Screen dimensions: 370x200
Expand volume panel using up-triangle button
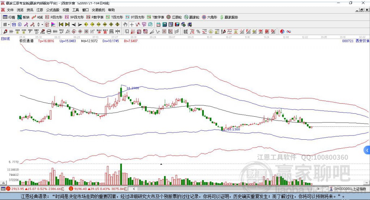[3, 183]
